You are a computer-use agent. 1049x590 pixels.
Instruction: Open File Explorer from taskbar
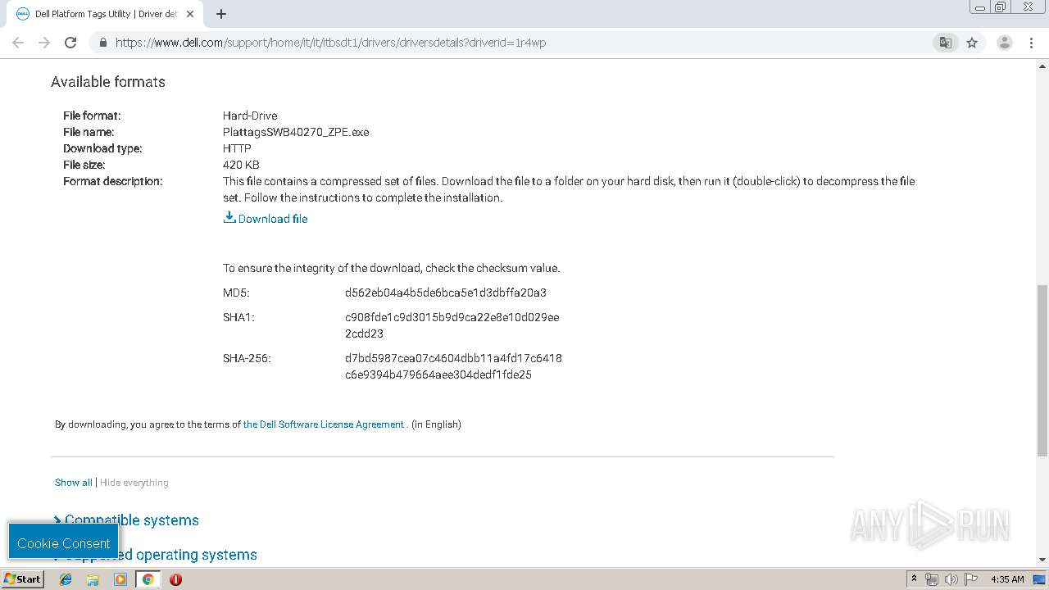click(93, 579)
